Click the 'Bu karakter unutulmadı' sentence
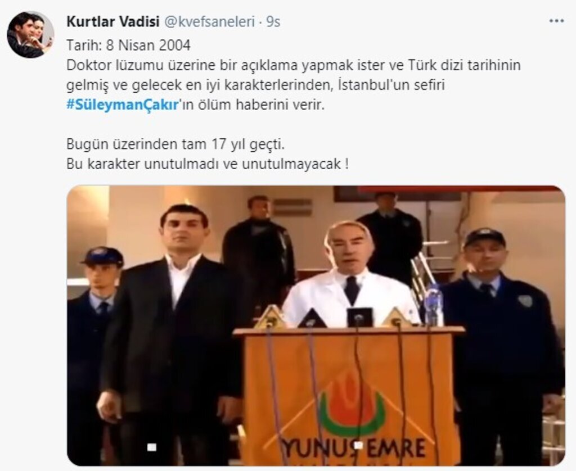576x471 pixels. 208,164
